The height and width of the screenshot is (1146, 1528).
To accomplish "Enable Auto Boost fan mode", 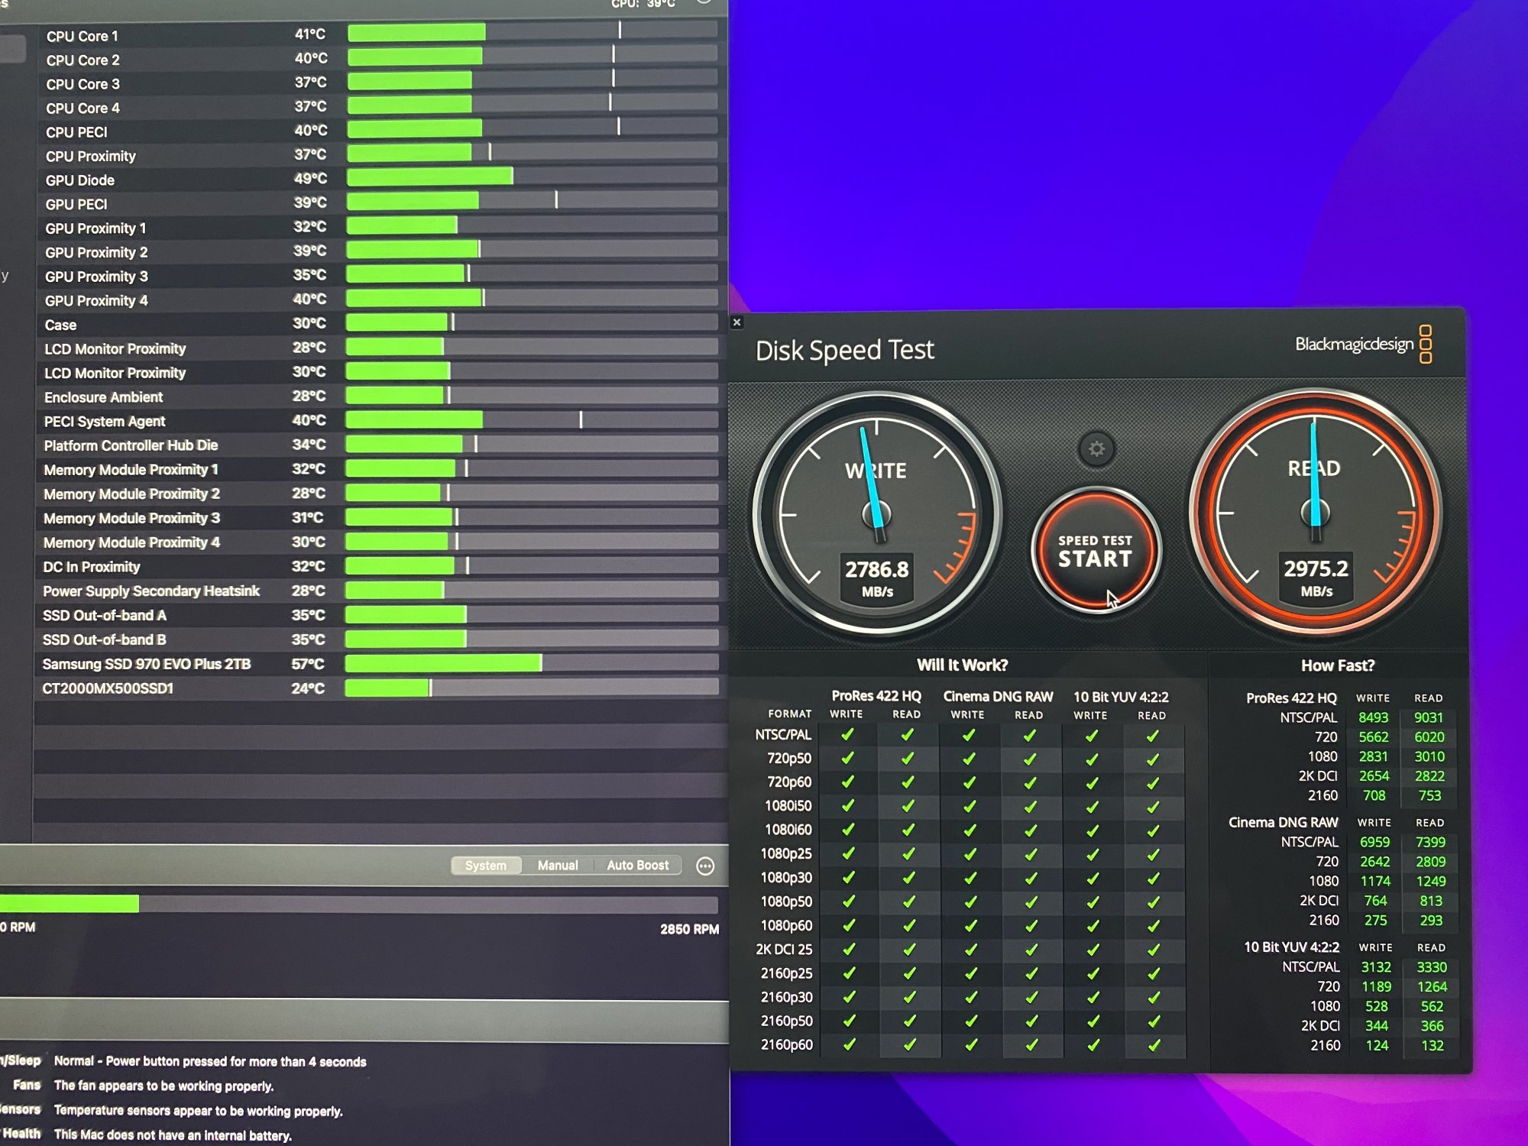I will (x=637, y=865).
